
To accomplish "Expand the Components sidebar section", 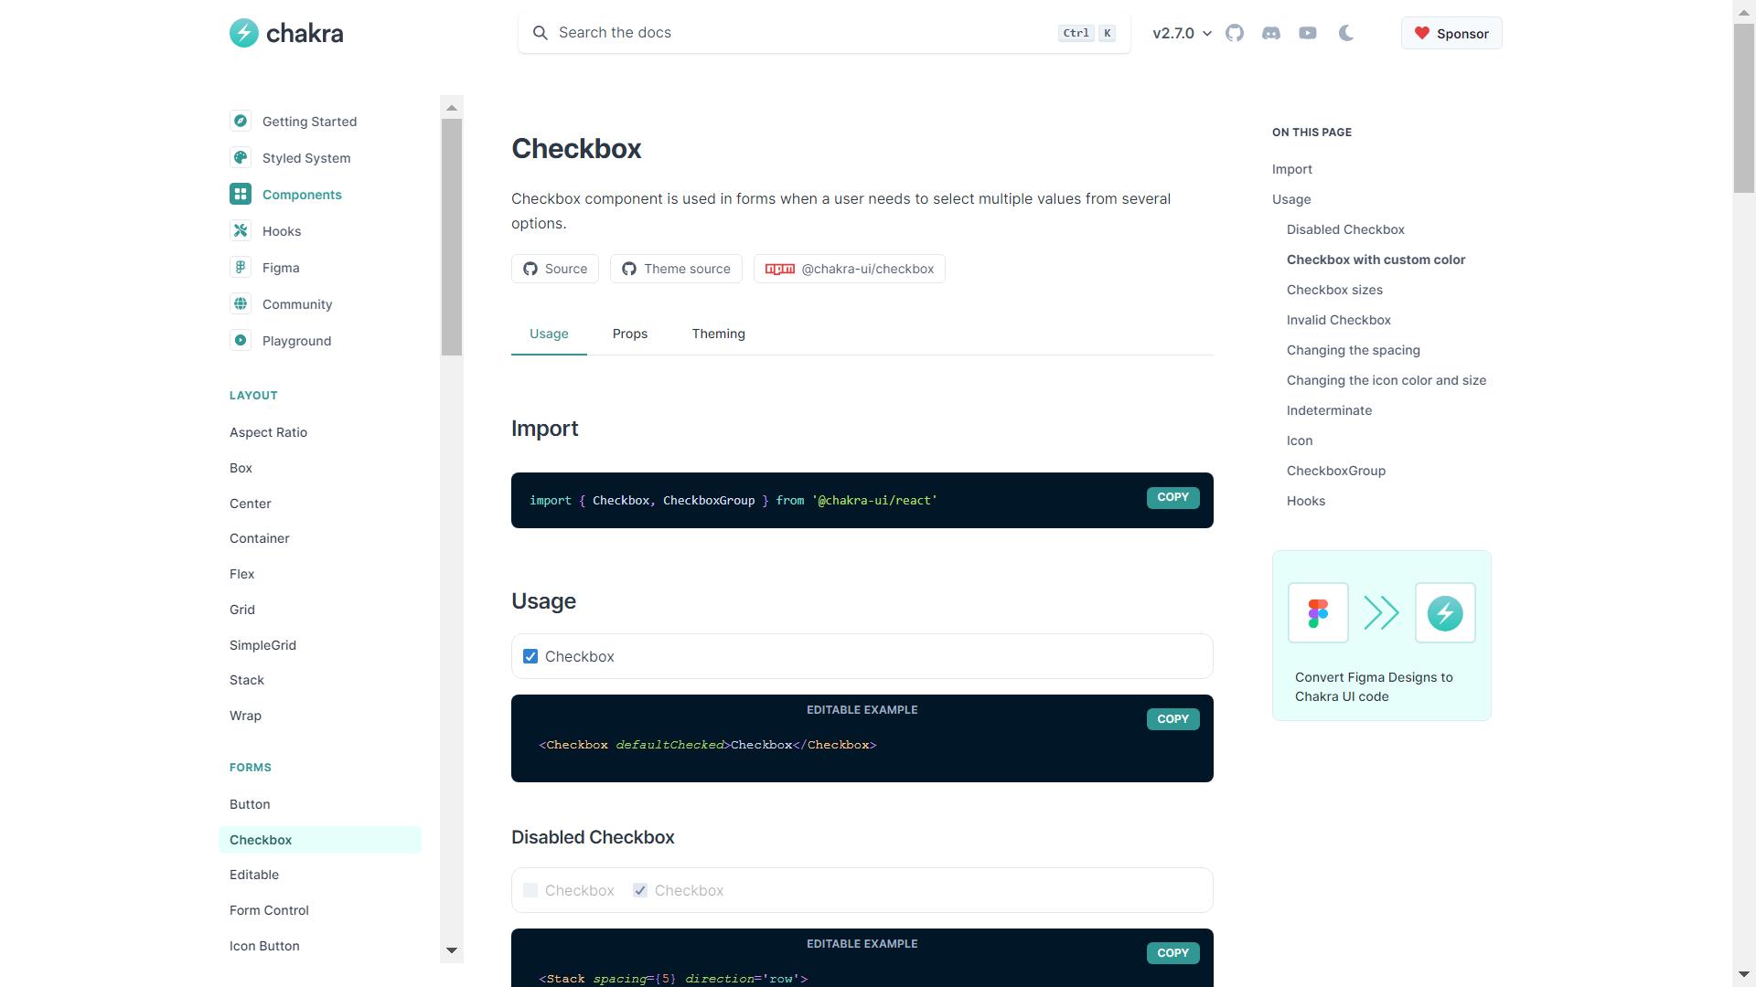I will (303, 194).
